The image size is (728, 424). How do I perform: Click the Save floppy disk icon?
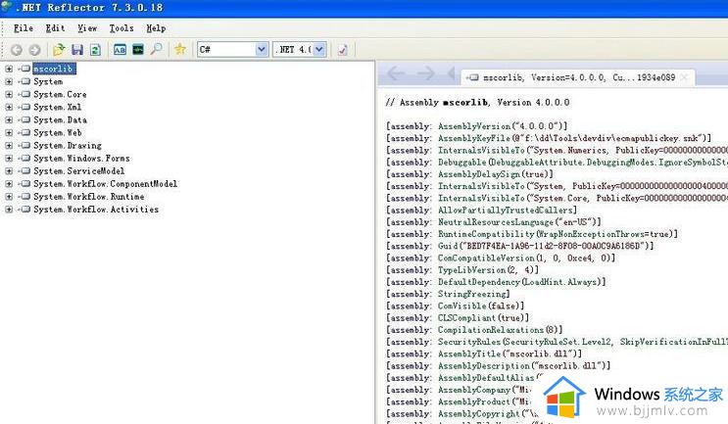77,49
